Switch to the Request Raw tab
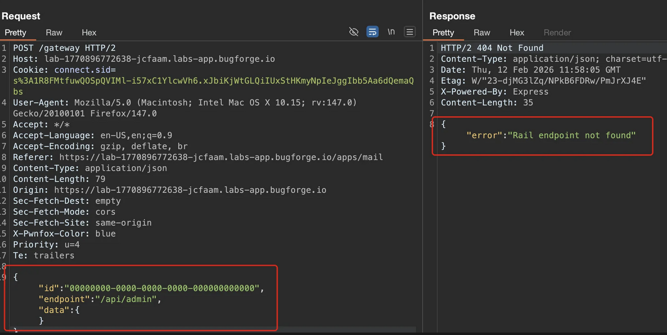This screenshot has width=667, height=335. click(x=54, y=32)
